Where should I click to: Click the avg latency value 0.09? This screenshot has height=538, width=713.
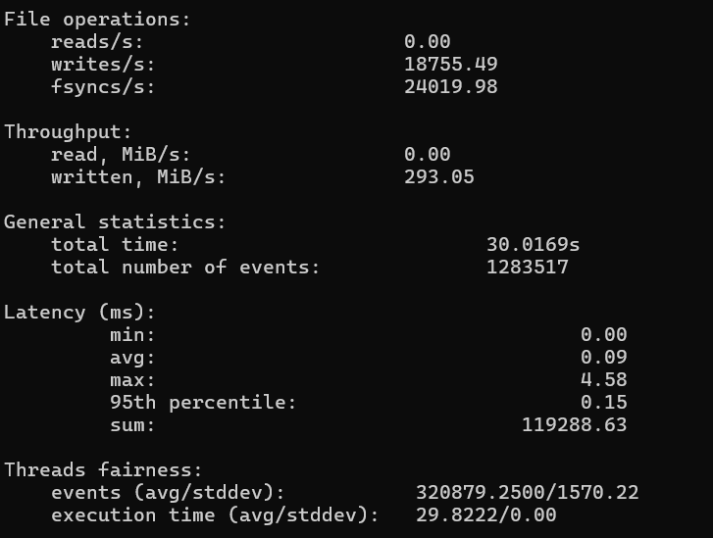pyautogui.click(x=604, y=358)
